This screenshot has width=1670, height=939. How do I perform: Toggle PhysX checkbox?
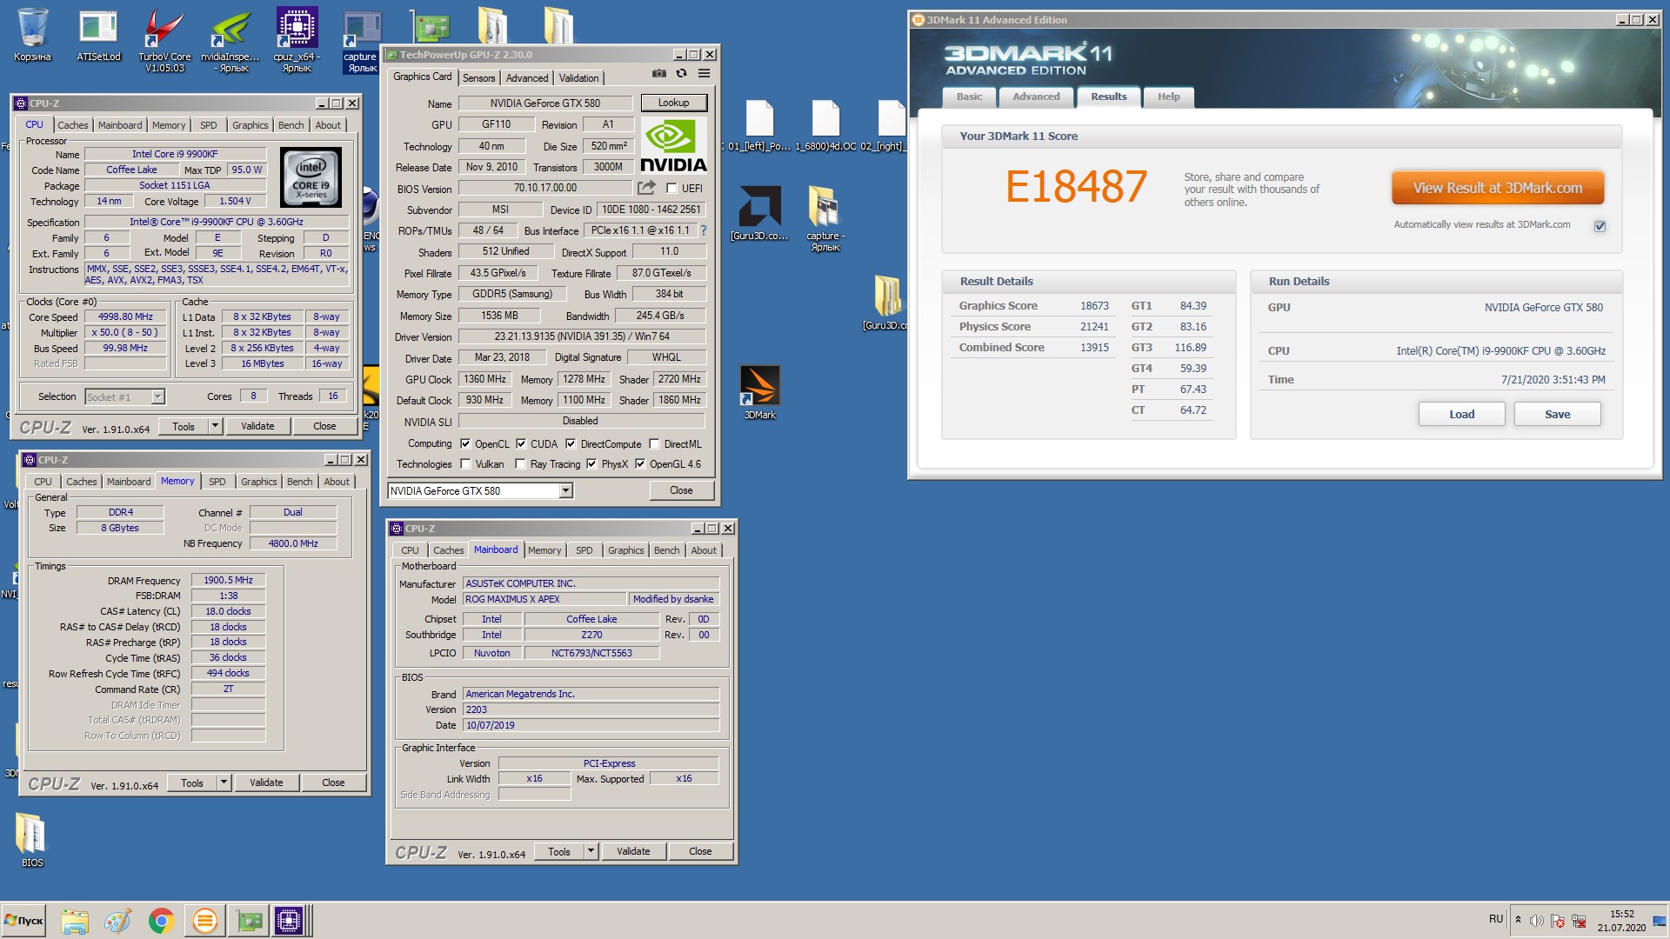click(x=591, y=463)
